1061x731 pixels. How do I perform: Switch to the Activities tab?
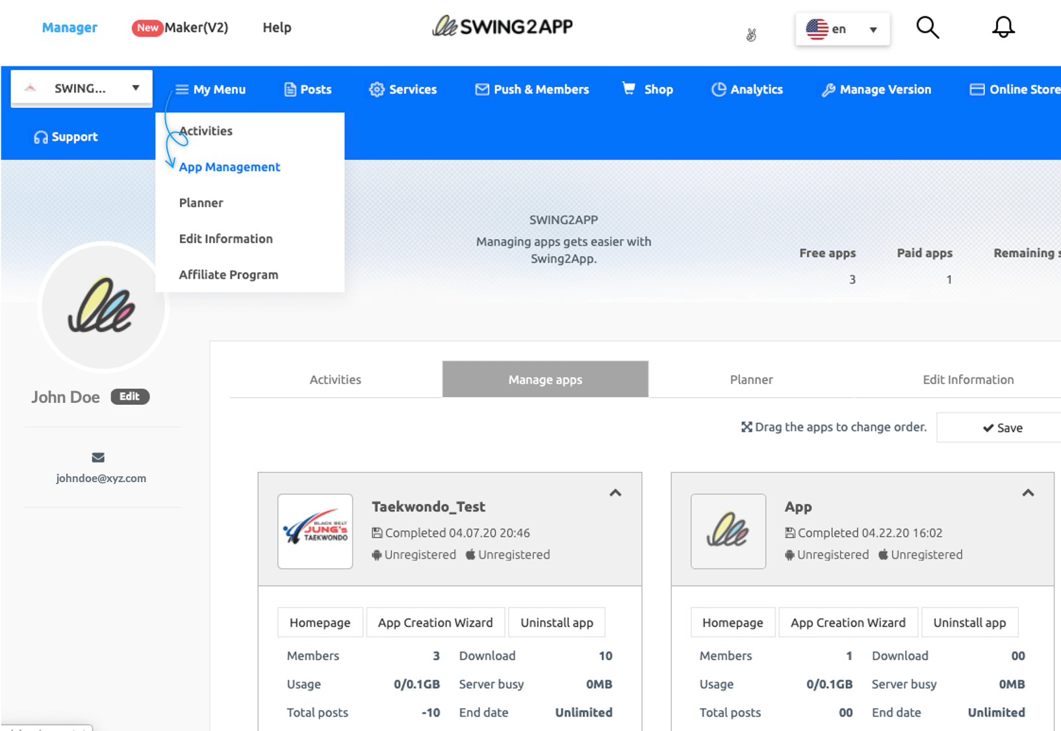pos(335,379)
